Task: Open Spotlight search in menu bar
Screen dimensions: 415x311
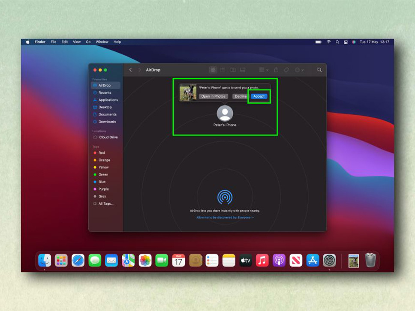Action: (337, 42)
